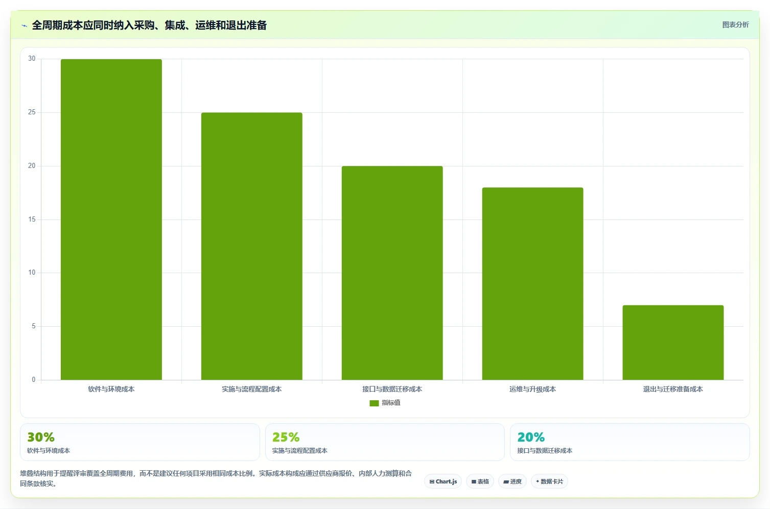This screenshot has width=770, height=509.
Task: Click the 退出与迁移准备成本 bar
Action: 673,343
